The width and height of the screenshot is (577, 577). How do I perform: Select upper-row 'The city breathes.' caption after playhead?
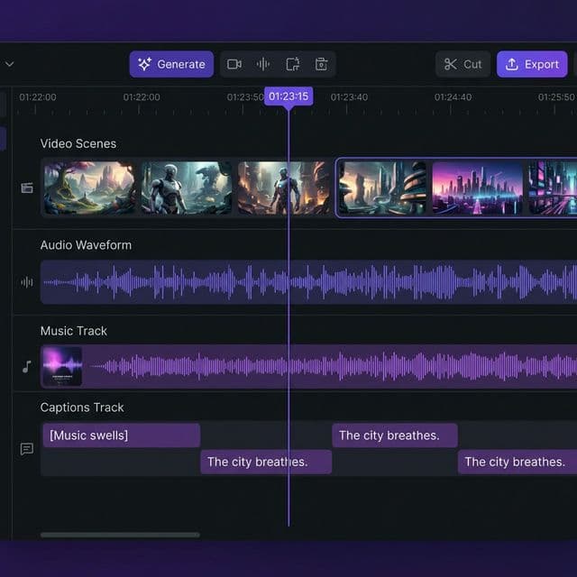point(395,435)
